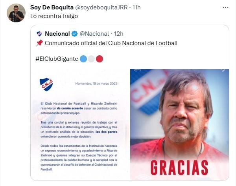236x186 pixels.
Task: Open the GRACIAS photo of Zielinski
Action: point(179,125)
